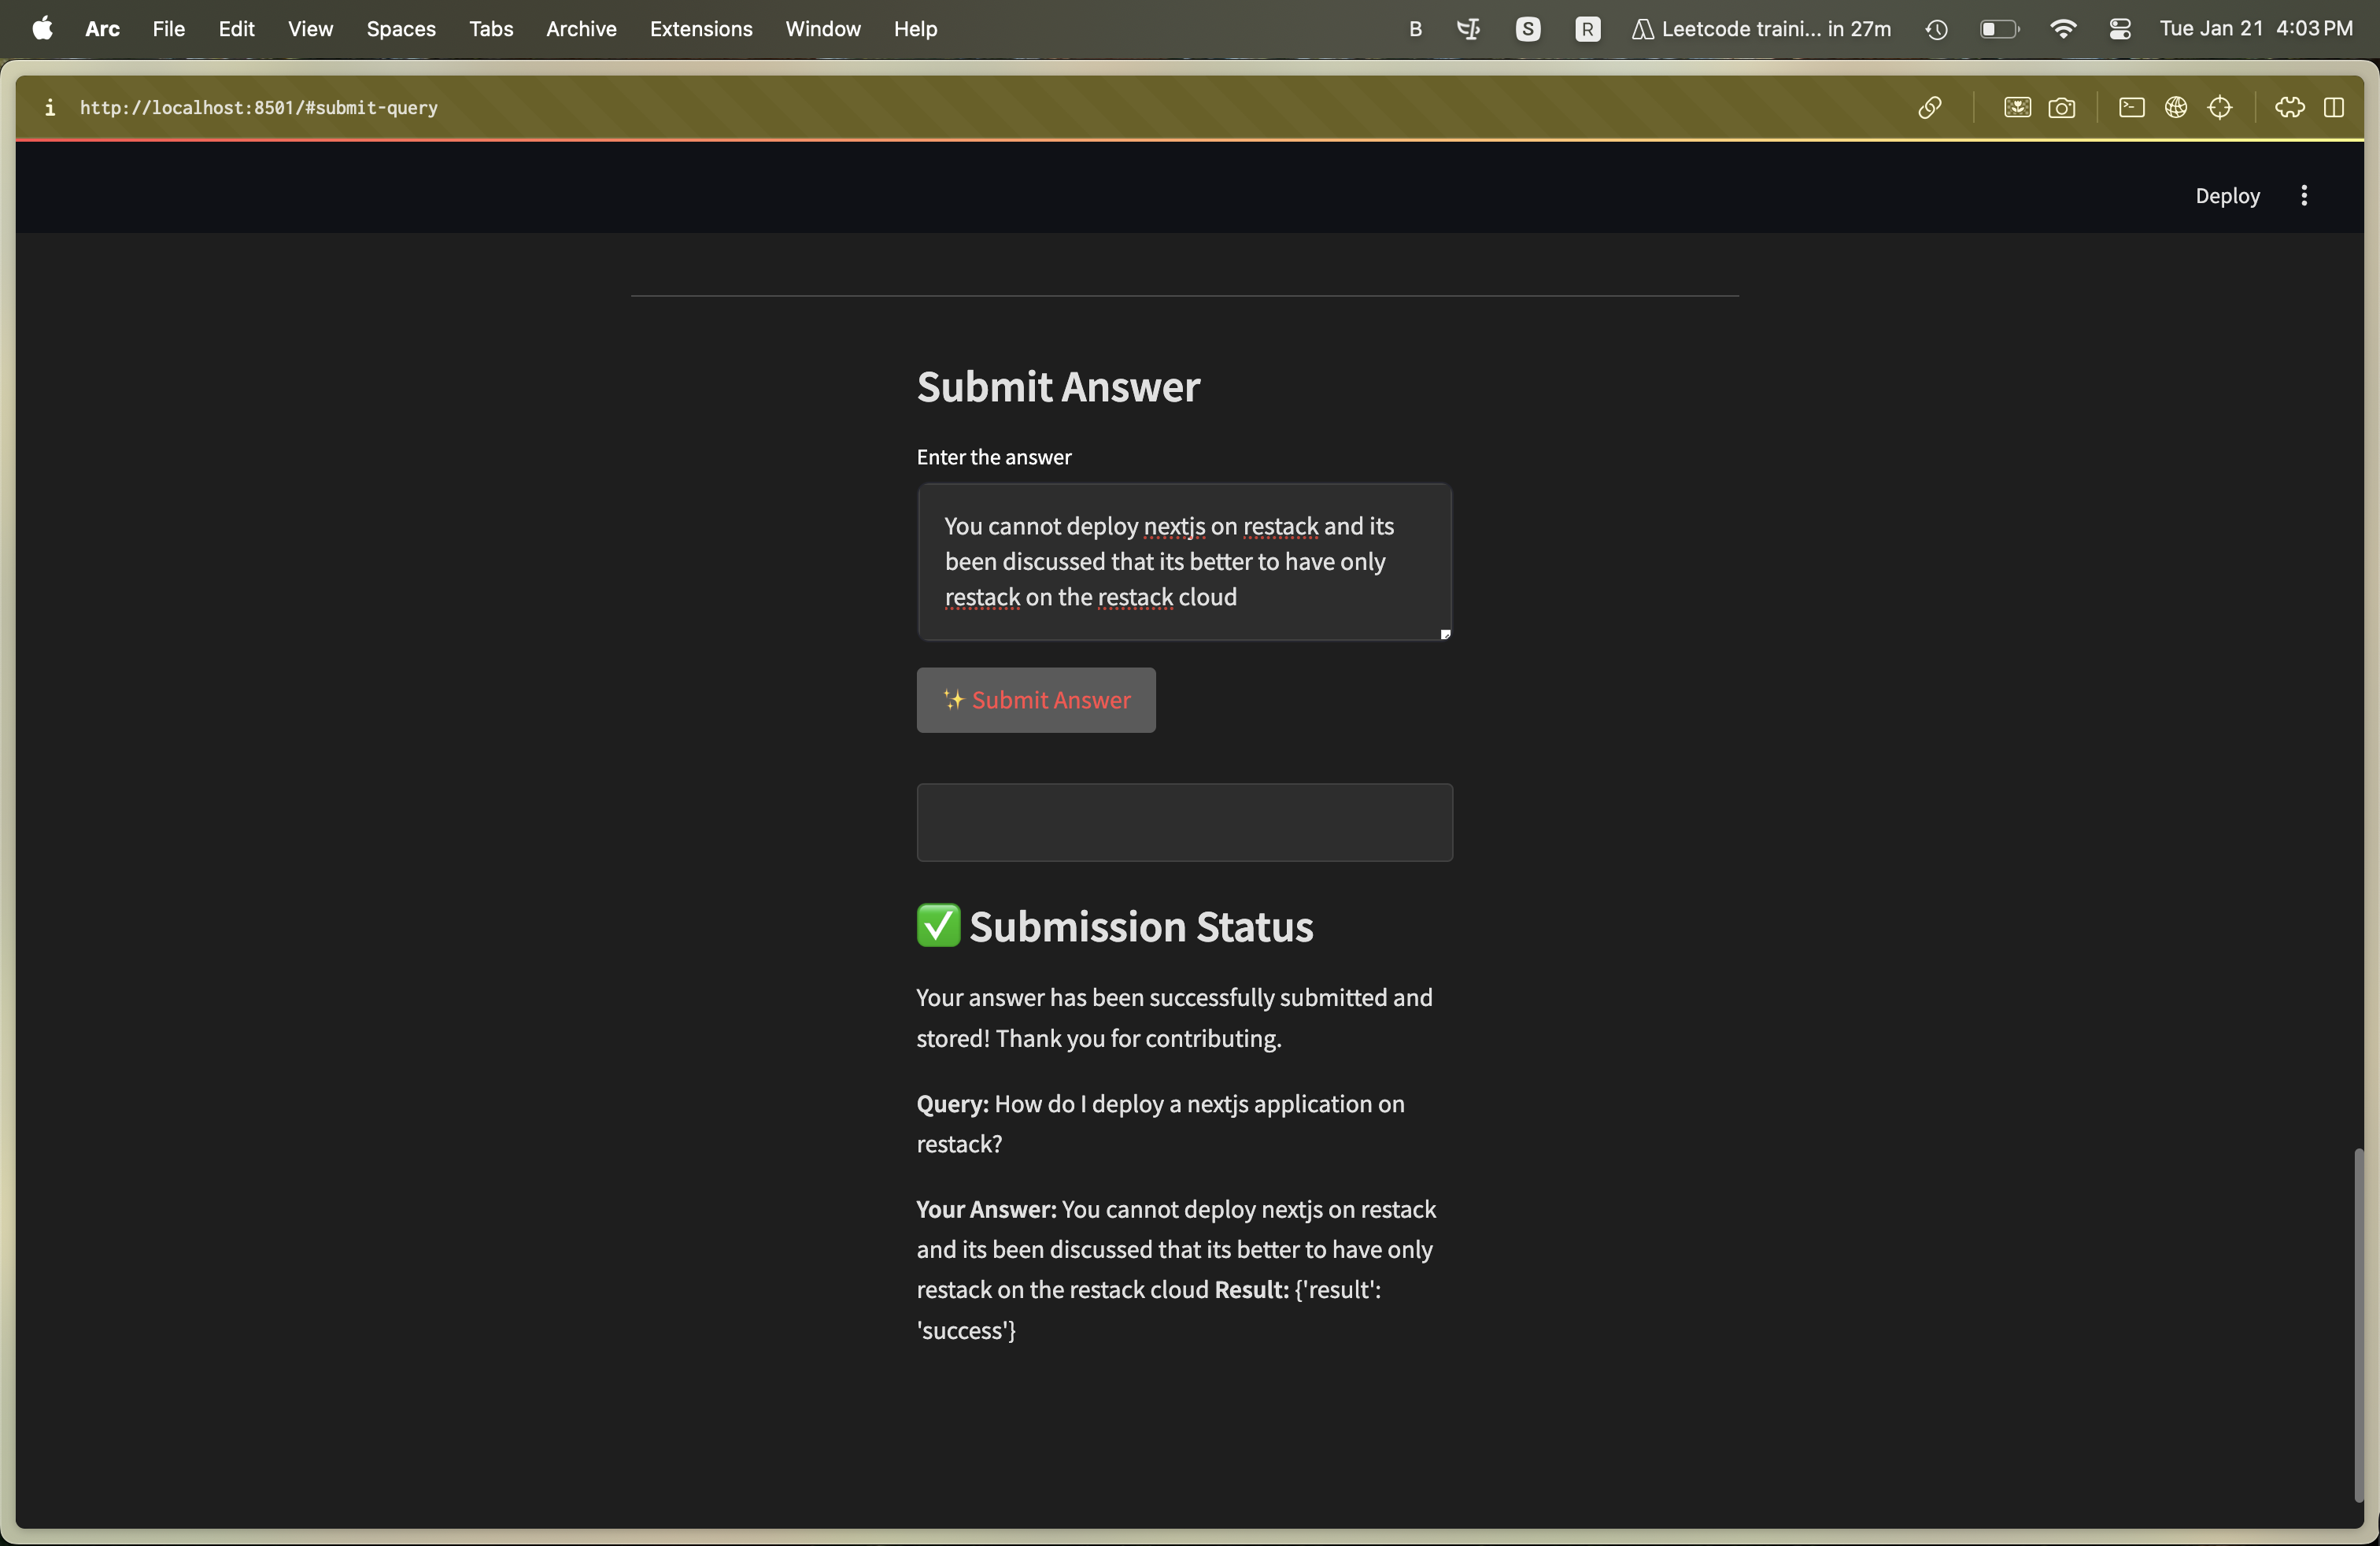Open the Wi-Fi status menu

point(2063,29)
